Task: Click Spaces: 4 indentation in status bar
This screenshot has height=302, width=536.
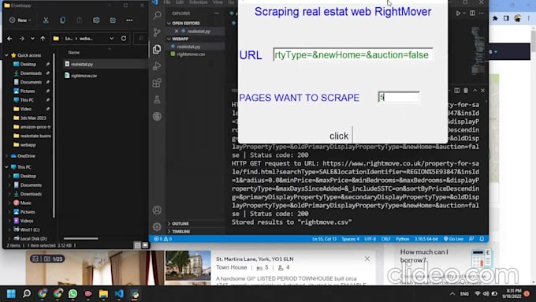Action: [351, 239]
